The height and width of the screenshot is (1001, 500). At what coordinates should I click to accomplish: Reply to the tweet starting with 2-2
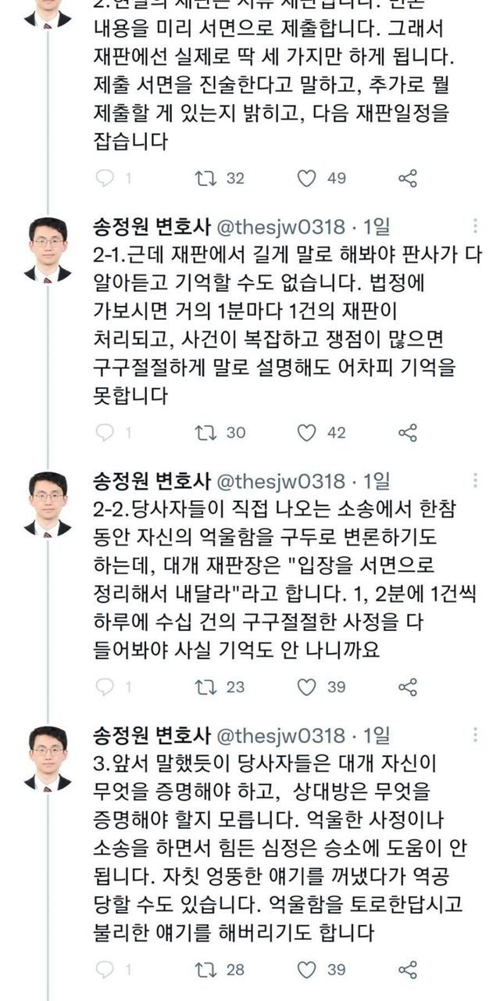click(x=105, y=687)
